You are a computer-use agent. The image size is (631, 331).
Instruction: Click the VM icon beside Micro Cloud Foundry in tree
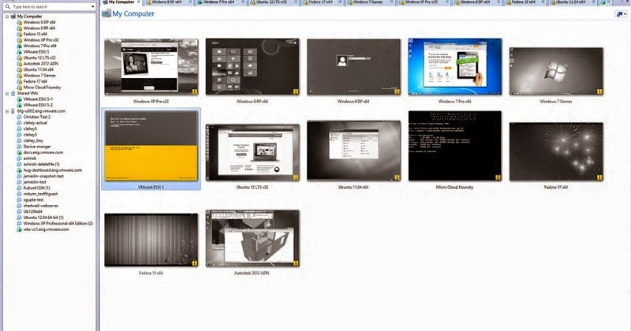[19, 87]
